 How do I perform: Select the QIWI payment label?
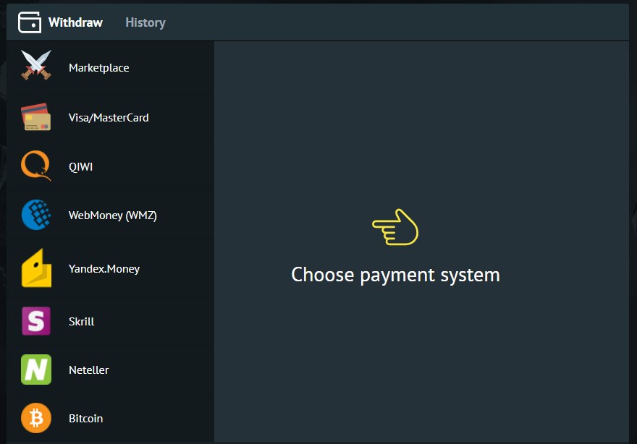81,166
